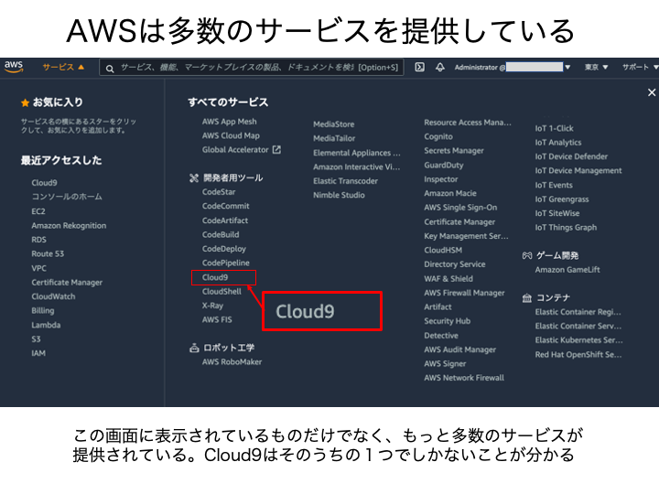Collapse the サービス menu
This screenshot has width=659, height=494.
coord(63,67)
